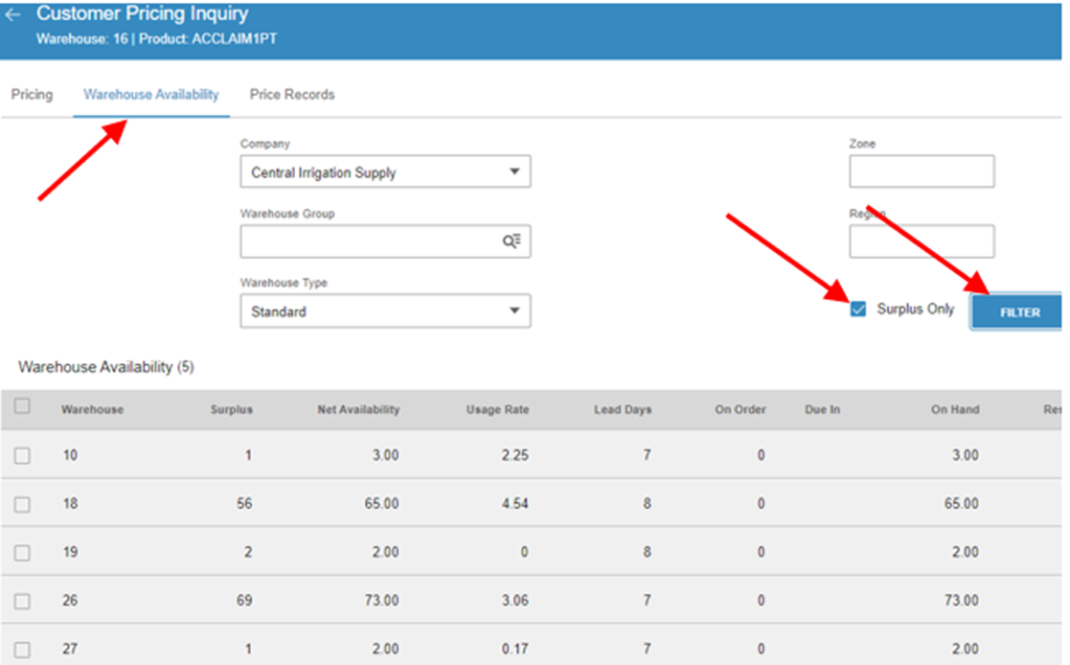Open the Price Records tab

(x=291, y=94)
